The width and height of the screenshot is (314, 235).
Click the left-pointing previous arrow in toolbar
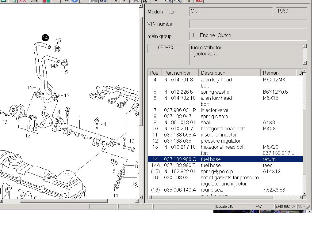pos(115,1)
